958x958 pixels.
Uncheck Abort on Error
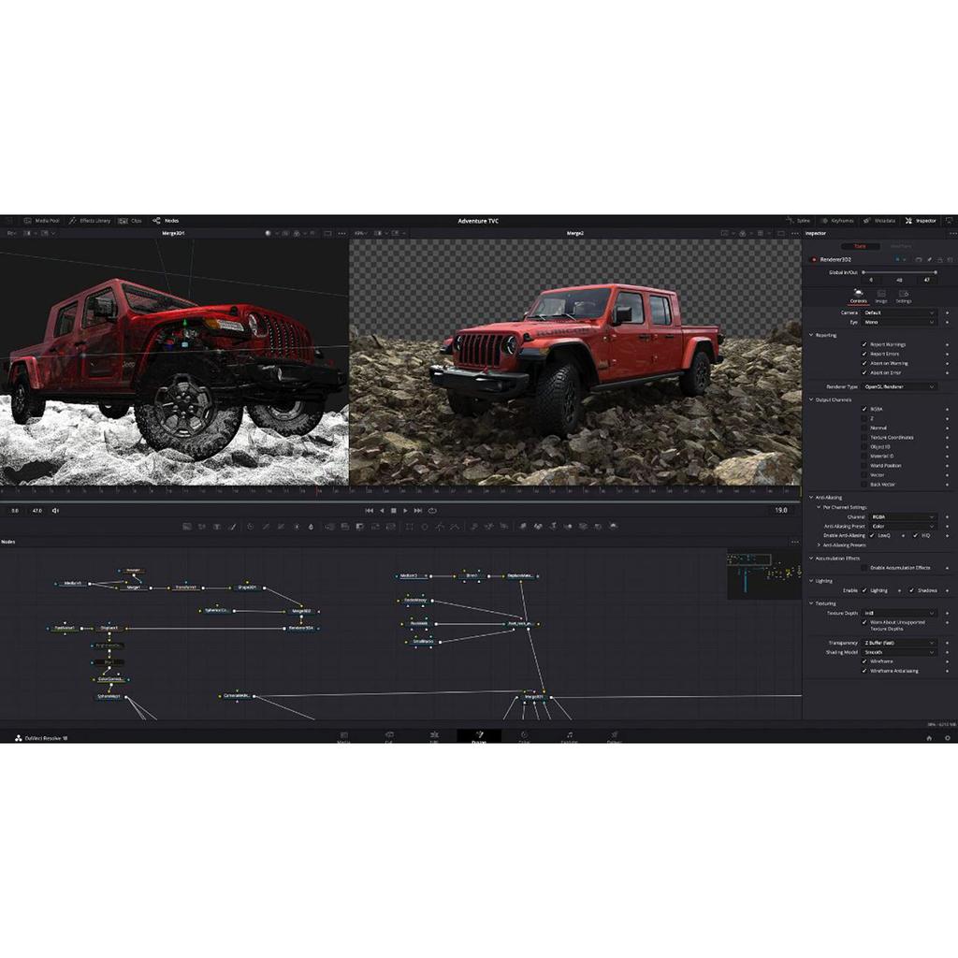(864, 372)
